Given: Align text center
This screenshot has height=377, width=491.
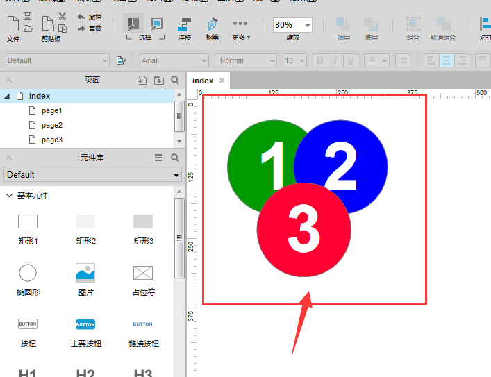Looking at the screenshot, I should point(447,60).
